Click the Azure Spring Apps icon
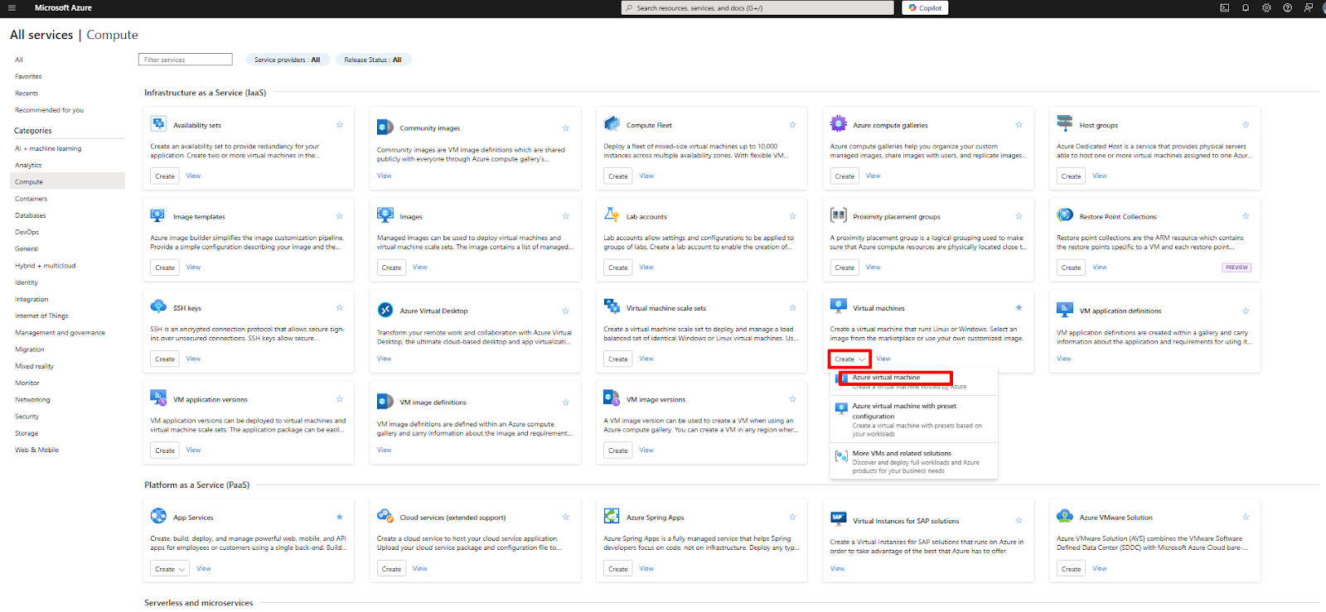Screen dimensions: 1326x612 612,516
